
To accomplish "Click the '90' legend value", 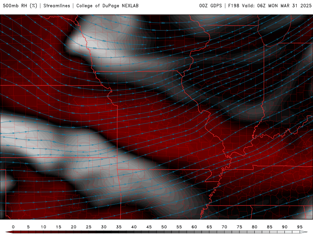I will pos(285,227).
